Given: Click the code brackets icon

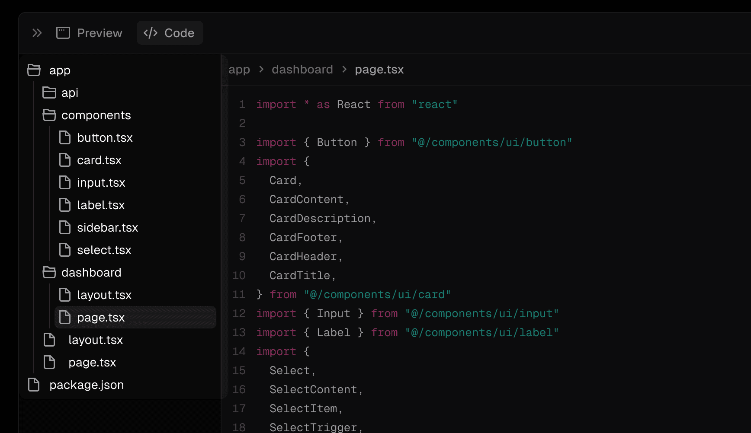Looking at the screenshot, I should pyautogui.click(x=151, y=33).
